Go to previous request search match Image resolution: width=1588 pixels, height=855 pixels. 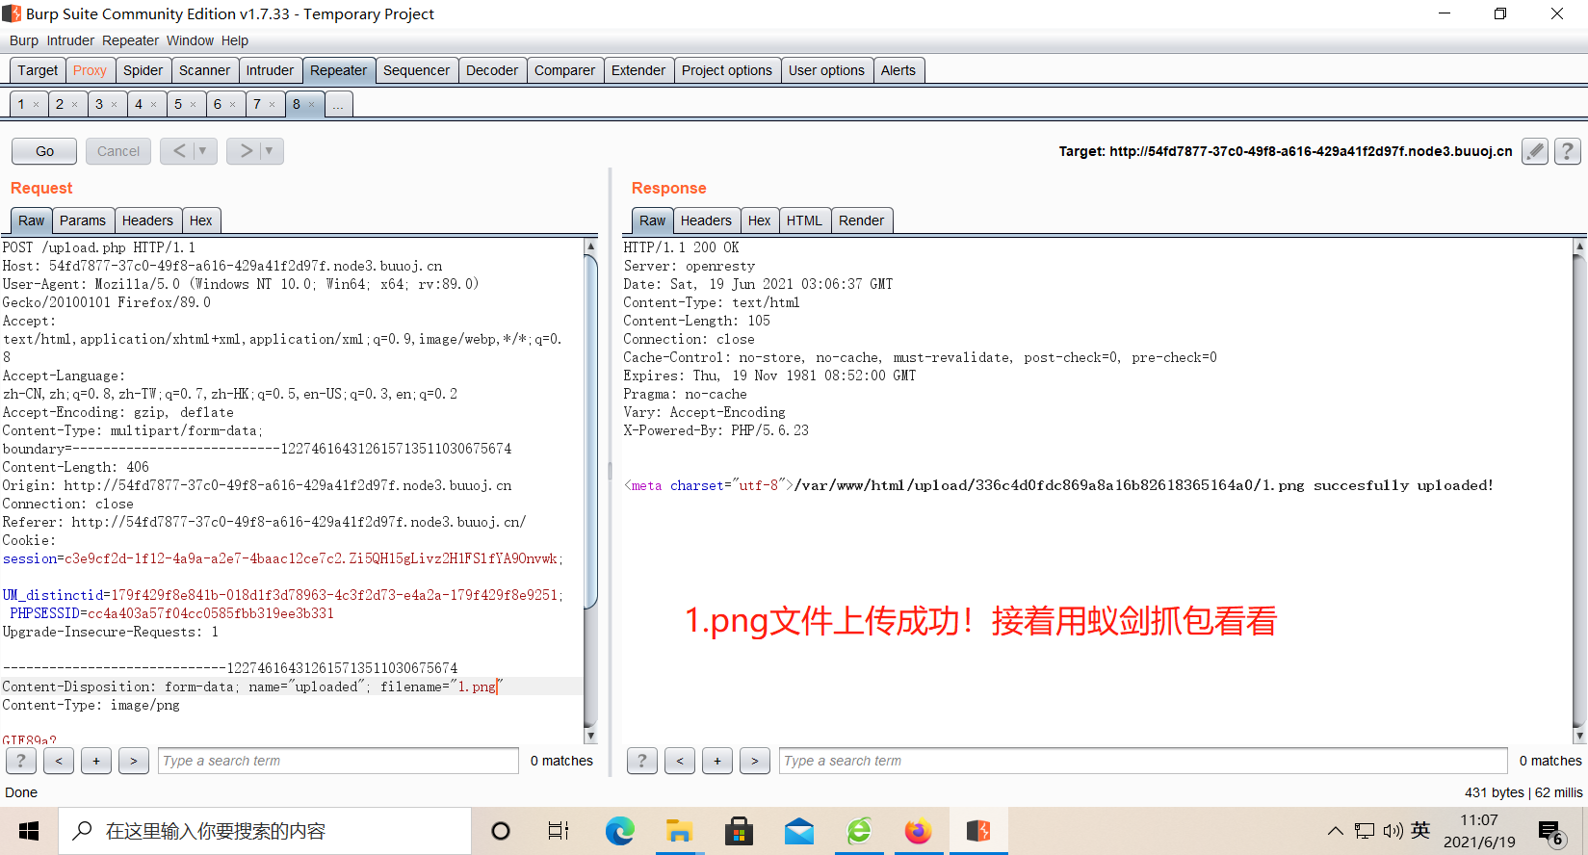click(59, 761)
